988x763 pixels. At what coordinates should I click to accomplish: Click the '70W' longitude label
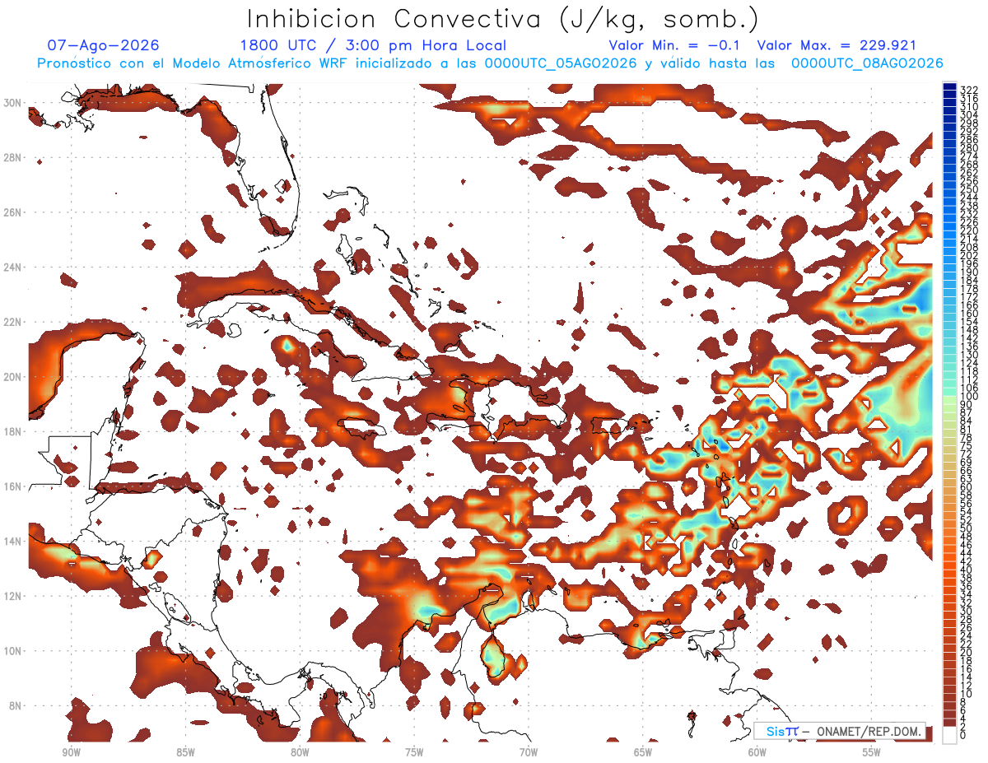tap(529, 752)
